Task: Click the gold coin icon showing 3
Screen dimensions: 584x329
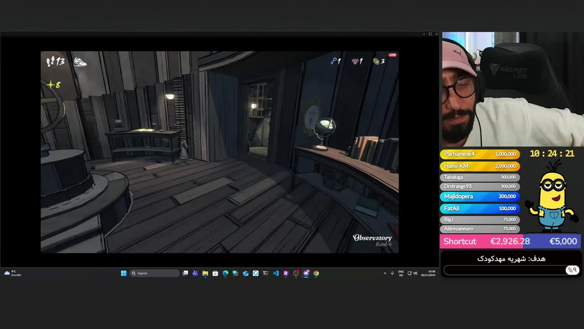Action: click(376, 61)
